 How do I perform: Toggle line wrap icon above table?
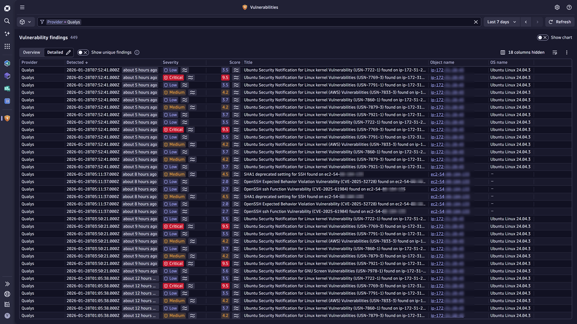click(555, 52)
